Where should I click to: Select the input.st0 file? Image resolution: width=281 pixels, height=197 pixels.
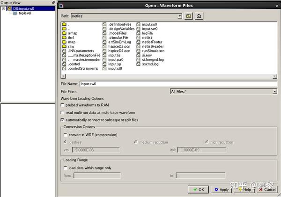(115, 68)
